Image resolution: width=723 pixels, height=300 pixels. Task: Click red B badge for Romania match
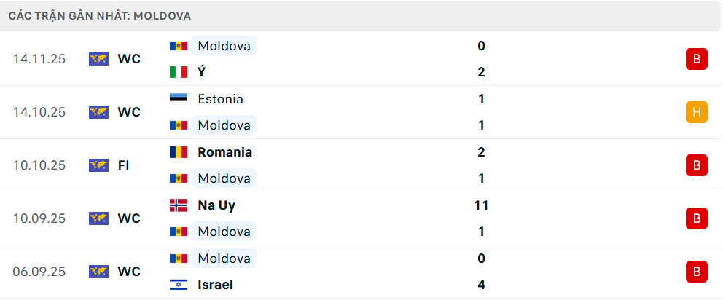[696, 165]
